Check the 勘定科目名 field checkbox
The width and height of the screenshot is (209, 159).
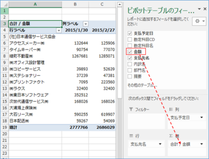coord(130,46)
